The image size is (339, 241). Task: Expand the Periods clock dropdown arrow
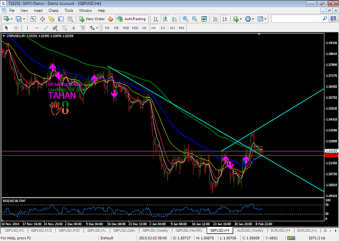pyautogui.click(x=253, y=19)
